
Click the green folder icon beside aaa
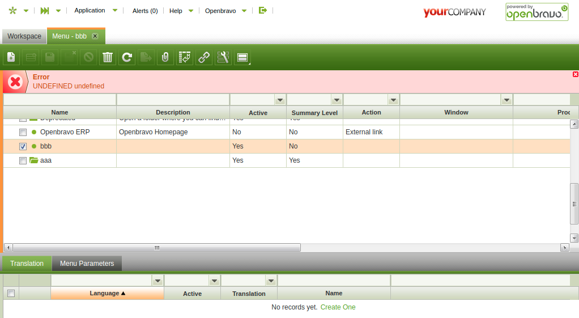(x=34, y=160)
